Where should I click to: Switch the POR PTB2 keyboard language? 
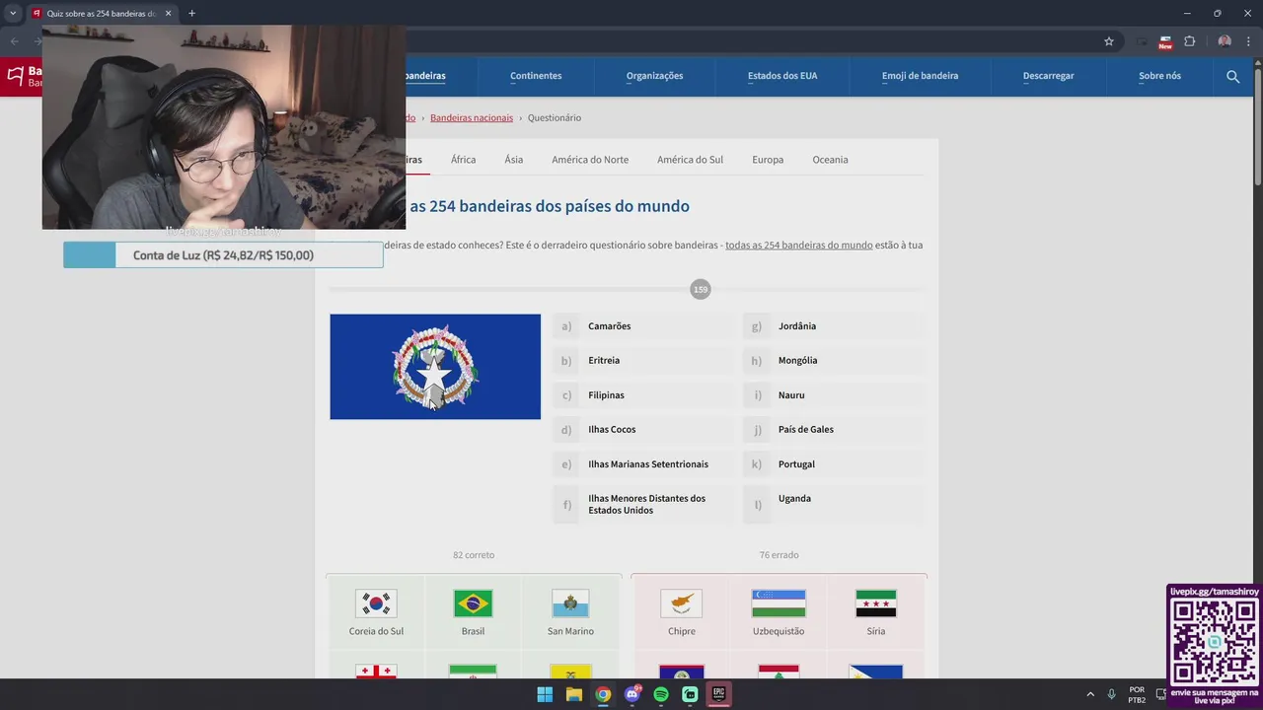(x=1137, y=694)
